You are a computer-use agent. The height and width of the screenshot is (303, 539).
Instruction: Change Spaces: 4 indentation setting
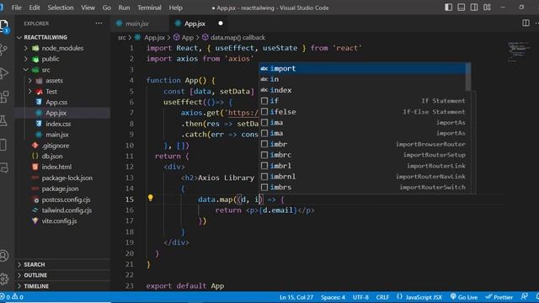tap(333, 297)
